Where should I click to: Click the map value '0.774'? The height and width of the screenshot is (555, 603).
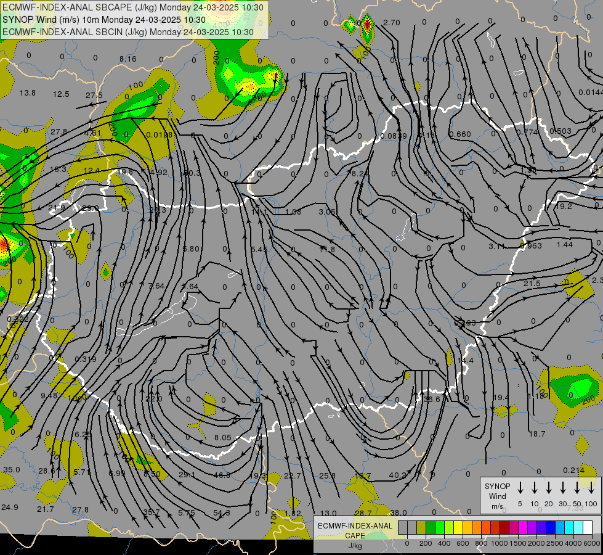click(x=527, y=132)
